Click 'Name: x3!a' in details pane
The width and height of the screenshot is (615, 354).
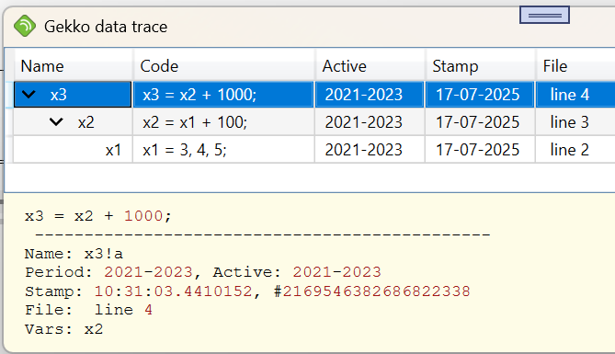coord(74,254)
